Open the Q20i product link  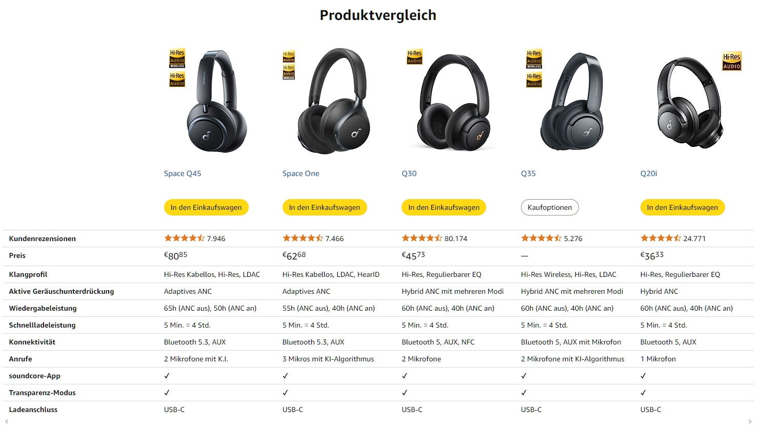click(x=649, y=174)
